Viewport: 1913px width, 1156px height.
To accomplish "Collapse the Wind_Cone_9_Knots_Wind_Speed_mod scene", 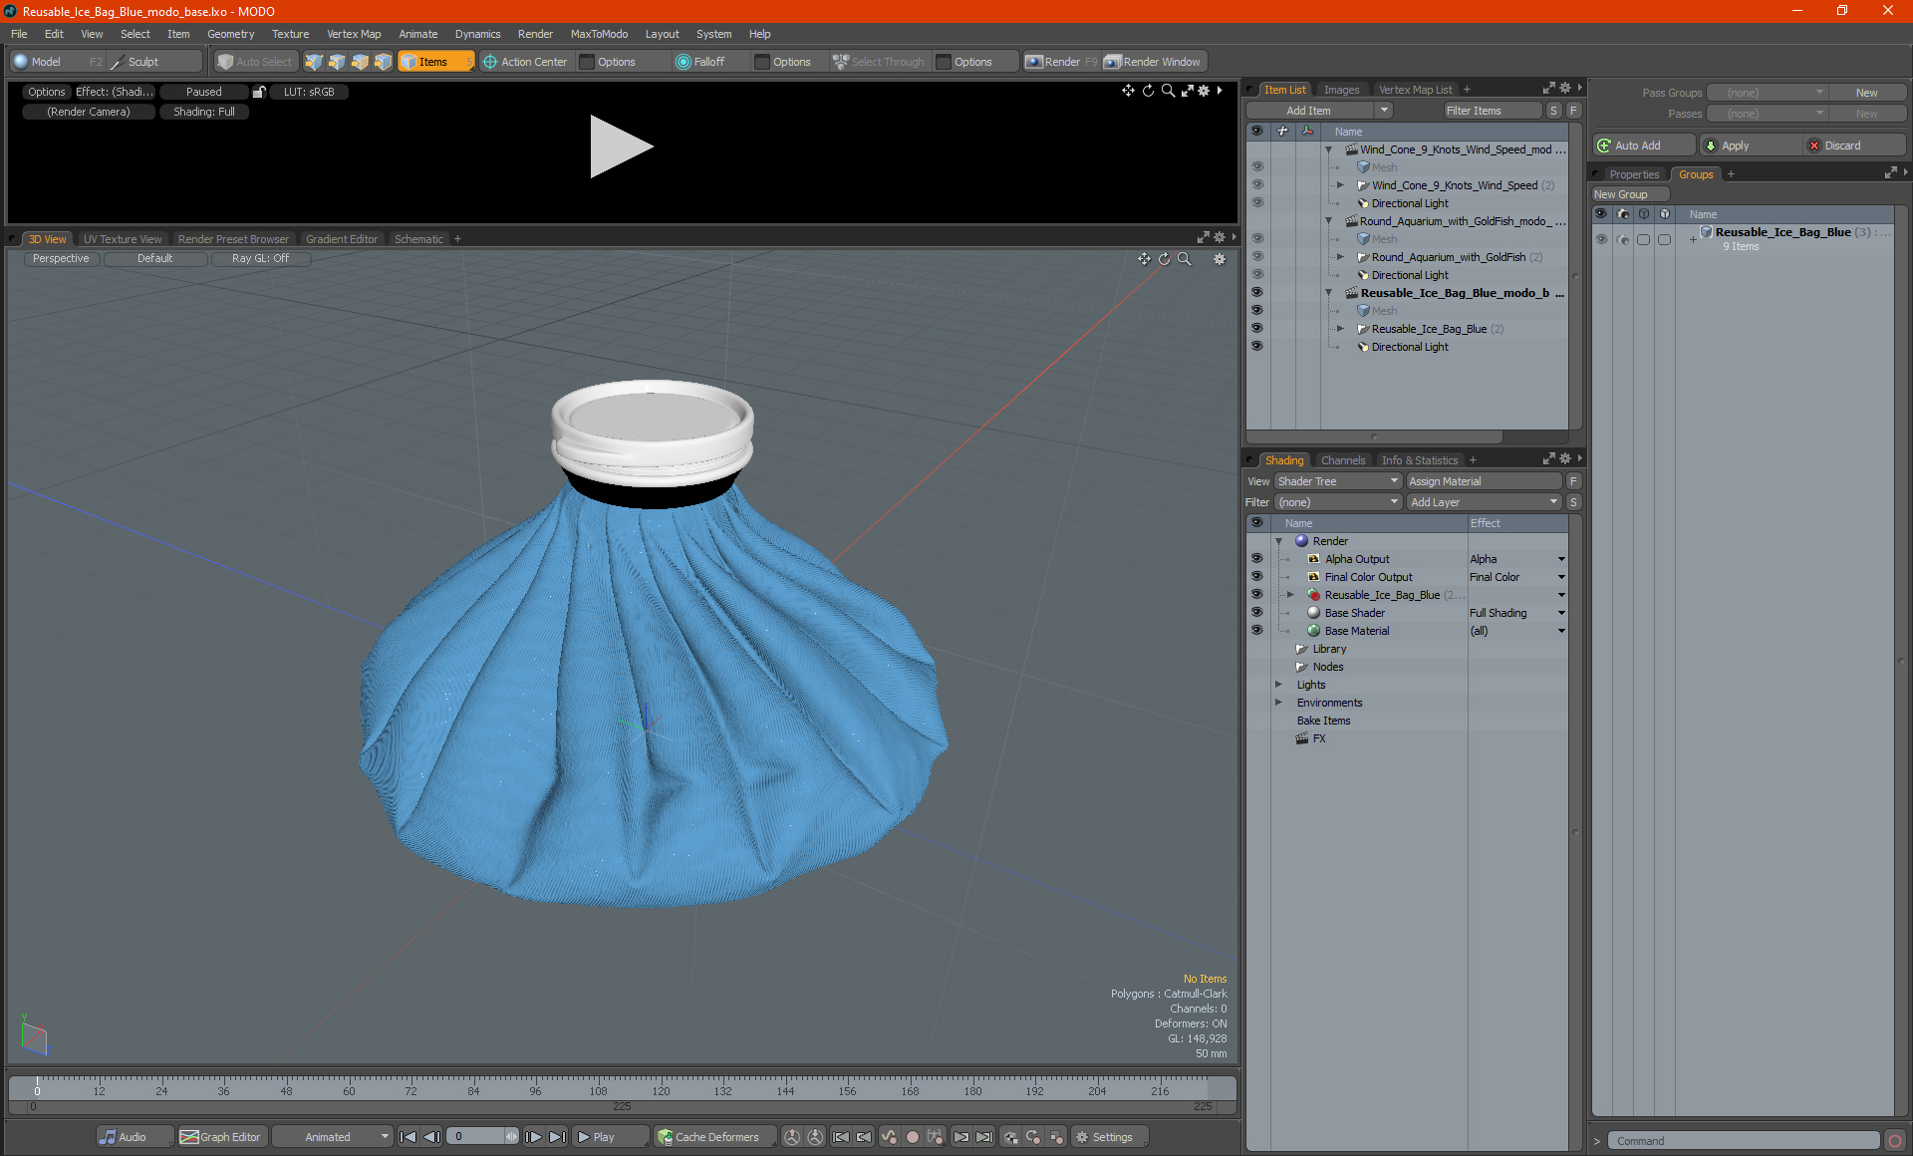I will (x=1329, y=149).
